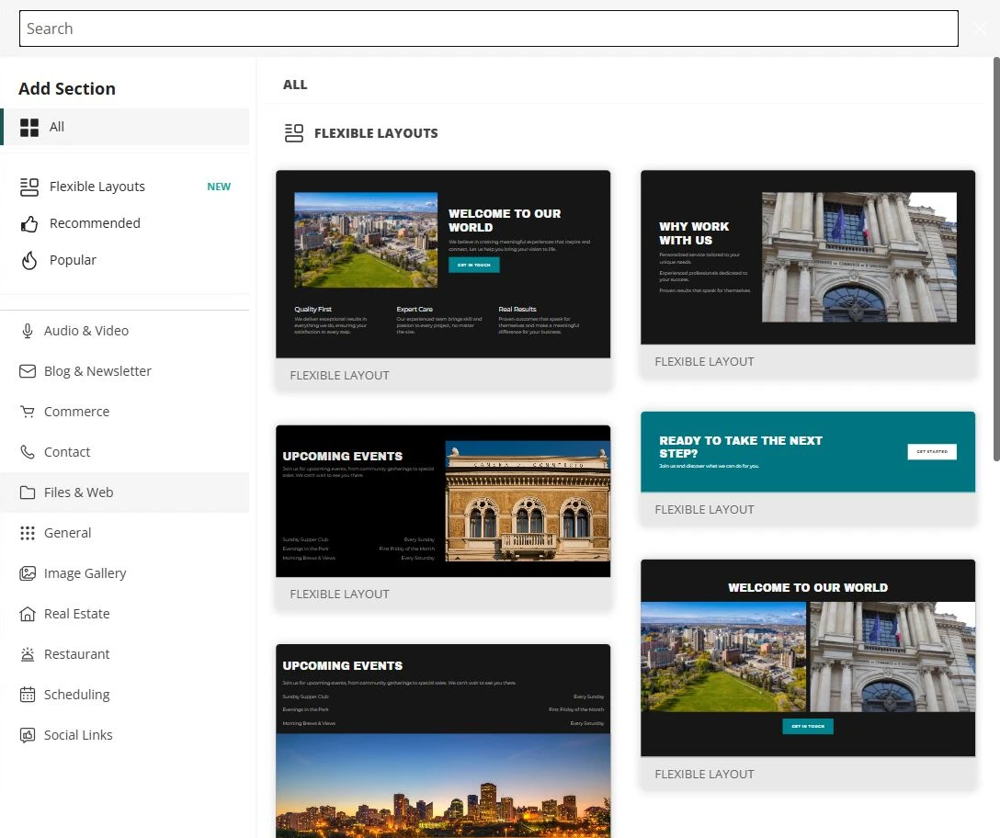Open Audio & Video category

pos(125,331)
